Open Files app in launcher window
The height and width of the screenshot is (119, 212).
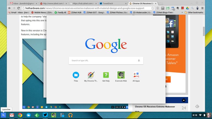point(76,77)
